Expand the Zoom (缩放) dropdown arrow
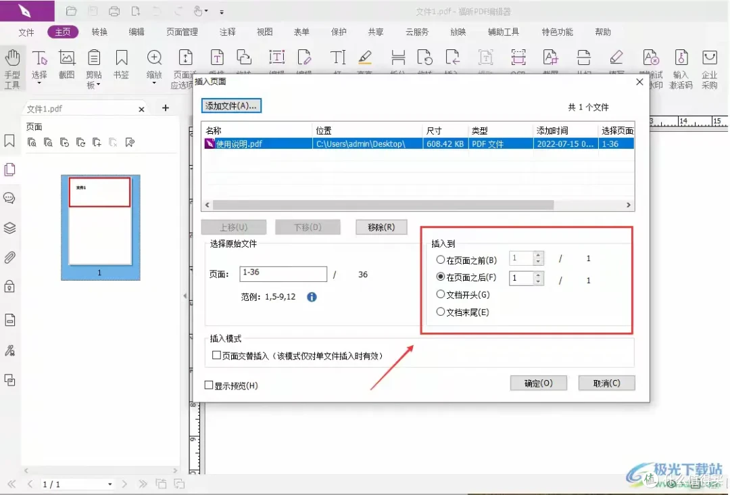730x495 pixels. (154, 83)
